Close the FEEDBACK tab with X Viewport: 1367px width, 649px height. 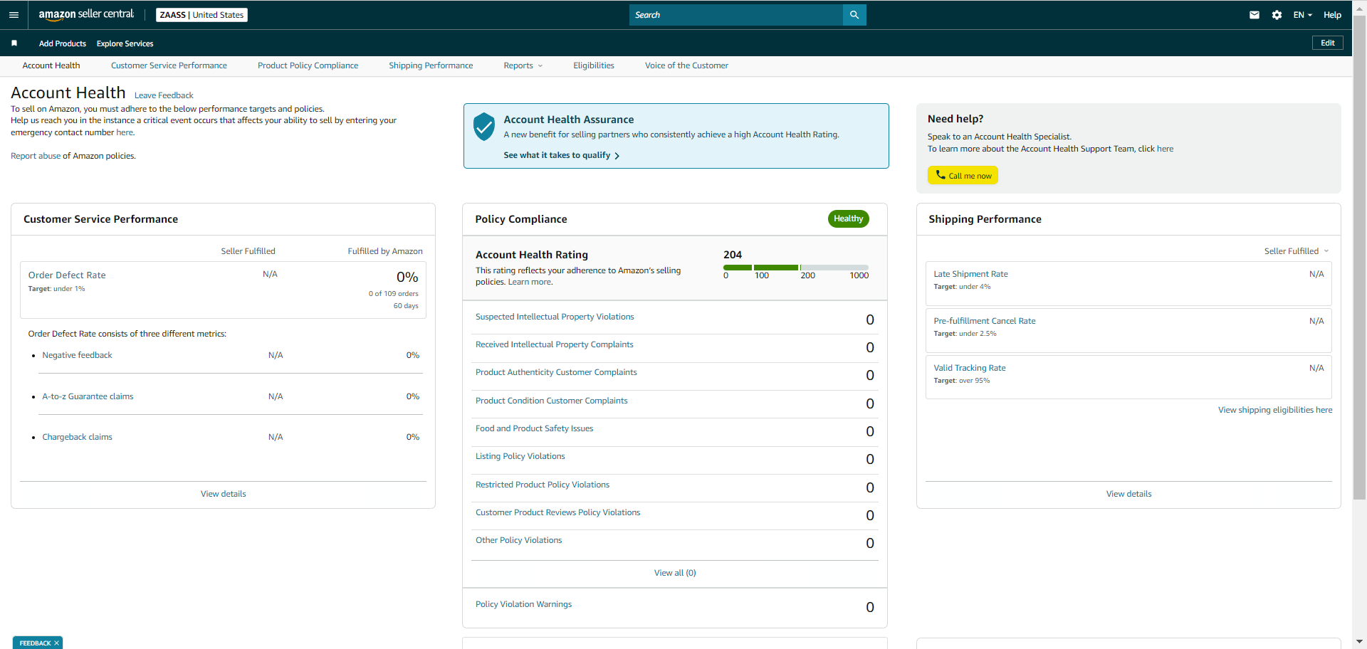56,643
